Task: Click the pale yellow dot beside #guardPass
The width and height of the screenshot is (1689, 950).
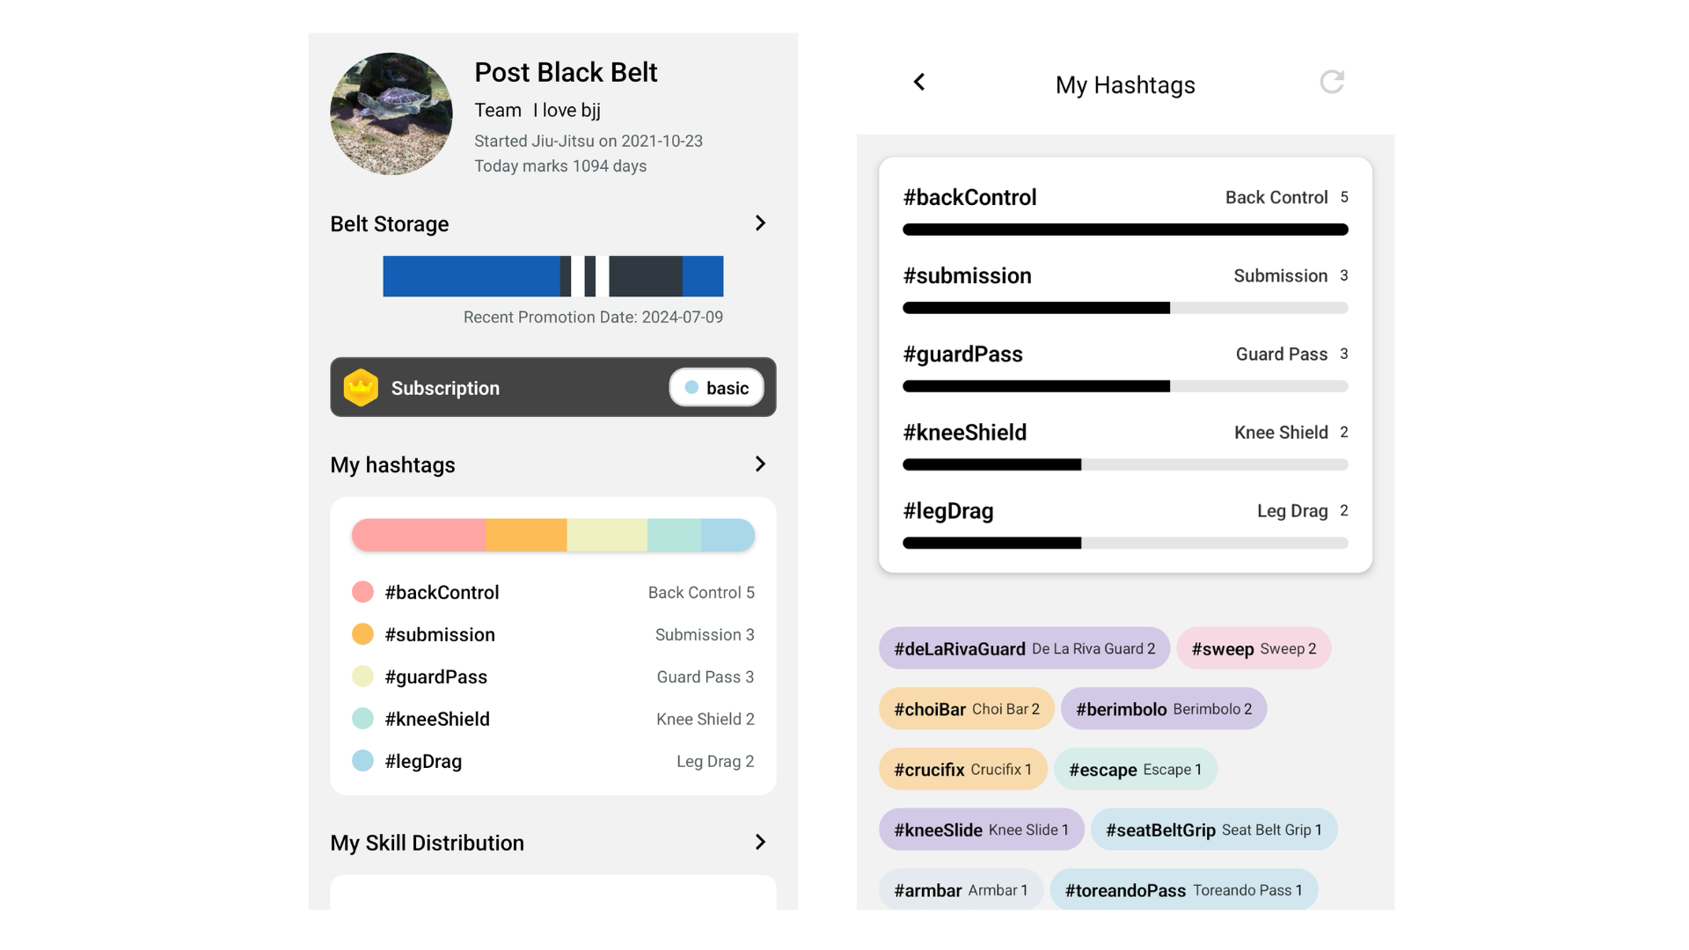Action: coord(362,676)
